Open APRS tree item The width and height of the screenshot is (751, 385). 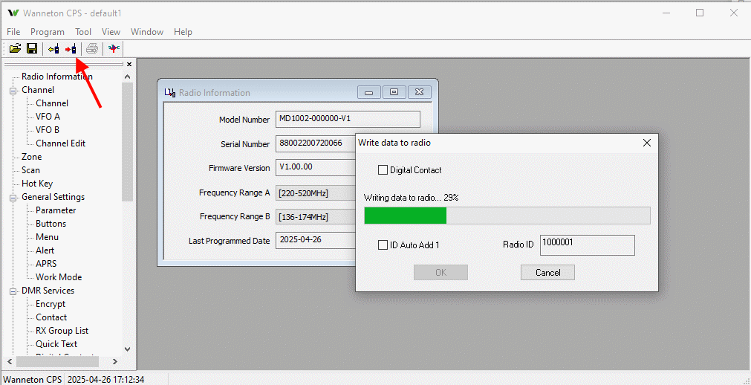(46, 264)
